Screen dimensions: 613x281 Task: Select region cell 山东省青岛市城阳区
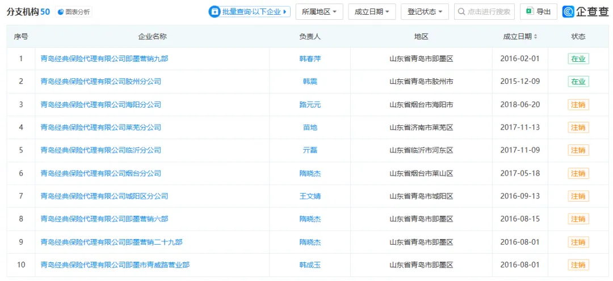421,196
